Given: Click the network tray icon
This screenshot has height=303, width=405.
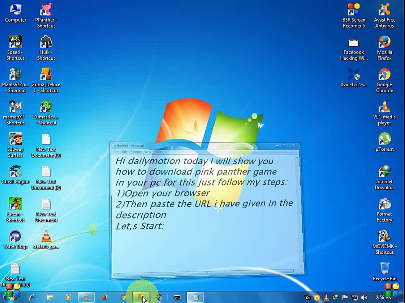Looking at the screenshot, I should click(x=355, y=298).
